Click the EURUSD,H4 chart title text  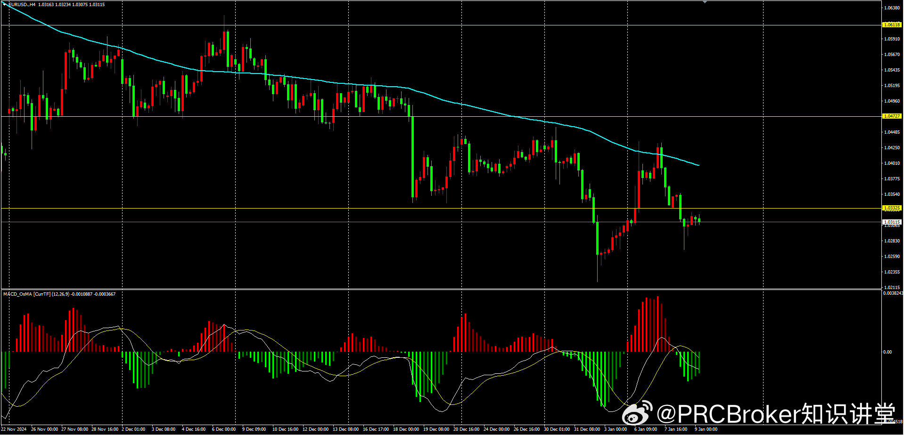pyautogui.click(x=22, y=5)
